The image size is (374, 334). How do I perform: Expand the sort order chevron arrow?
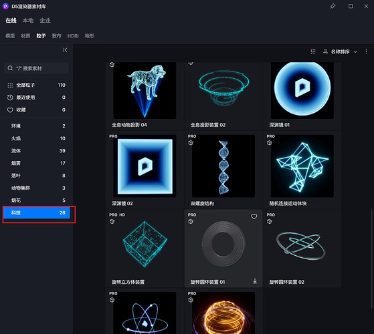(x=355, y=51)
